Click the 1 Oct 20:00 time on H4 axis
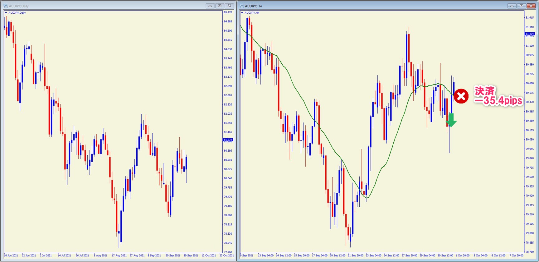 pyautogui.click(x=463, y=256)
